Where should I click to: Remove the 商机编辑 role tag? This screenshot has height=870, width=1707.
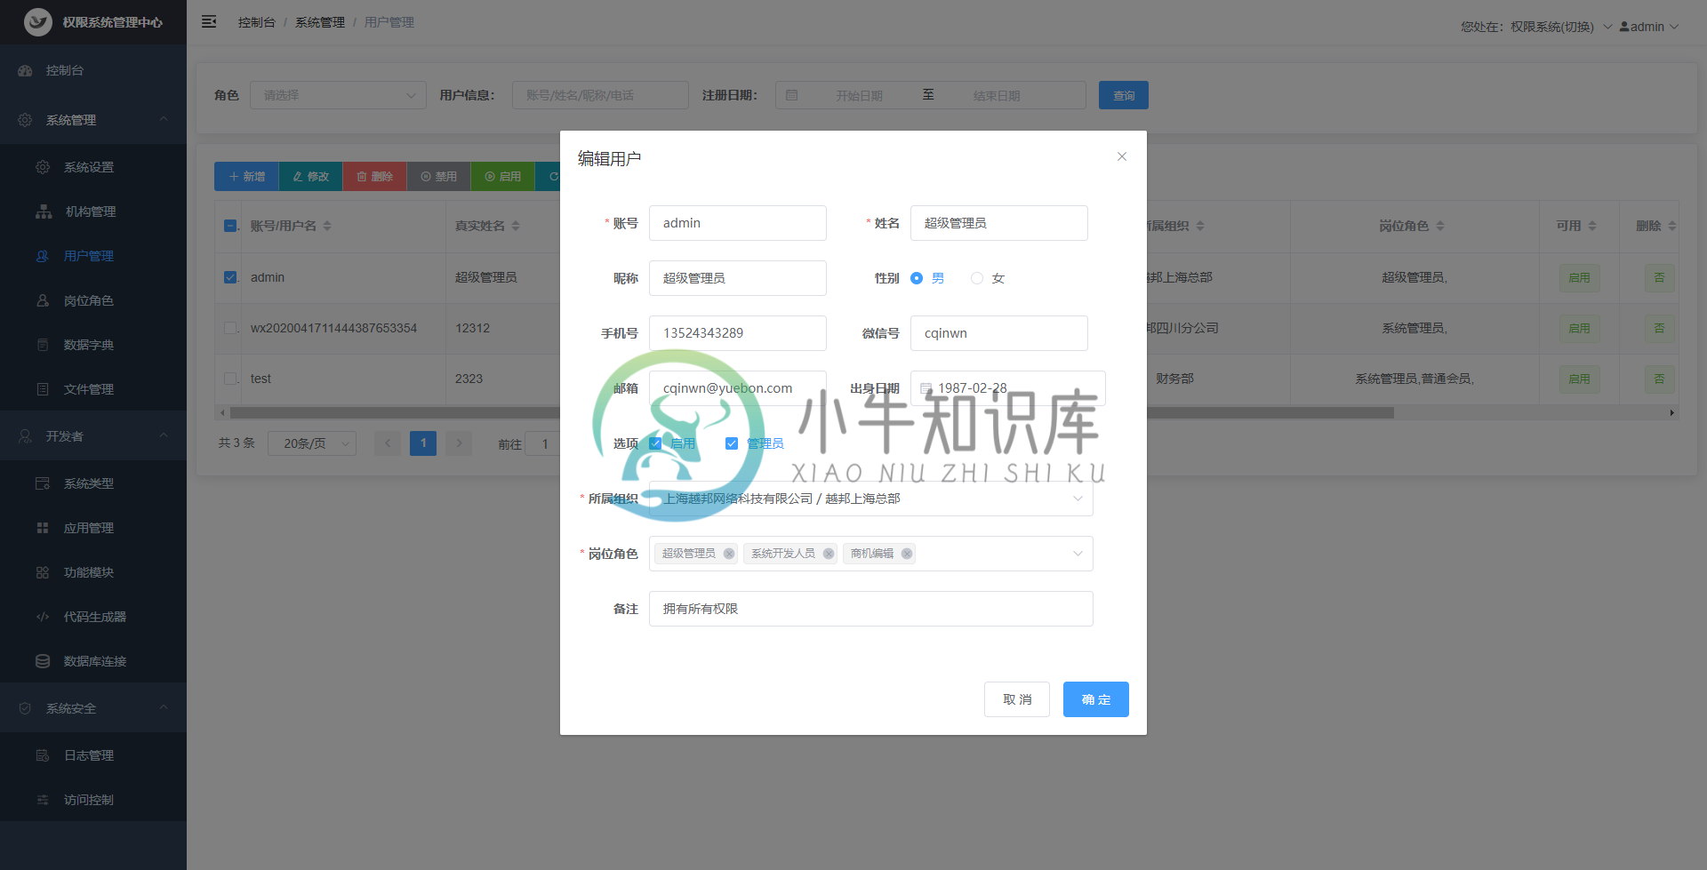(907, 554)
